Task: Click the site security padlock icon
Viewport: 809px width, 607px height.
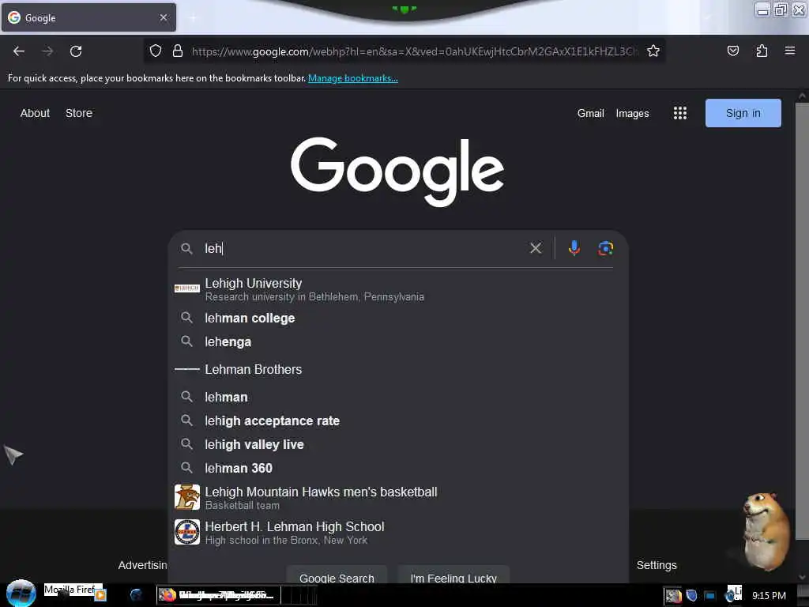Action: pos(178,51)
